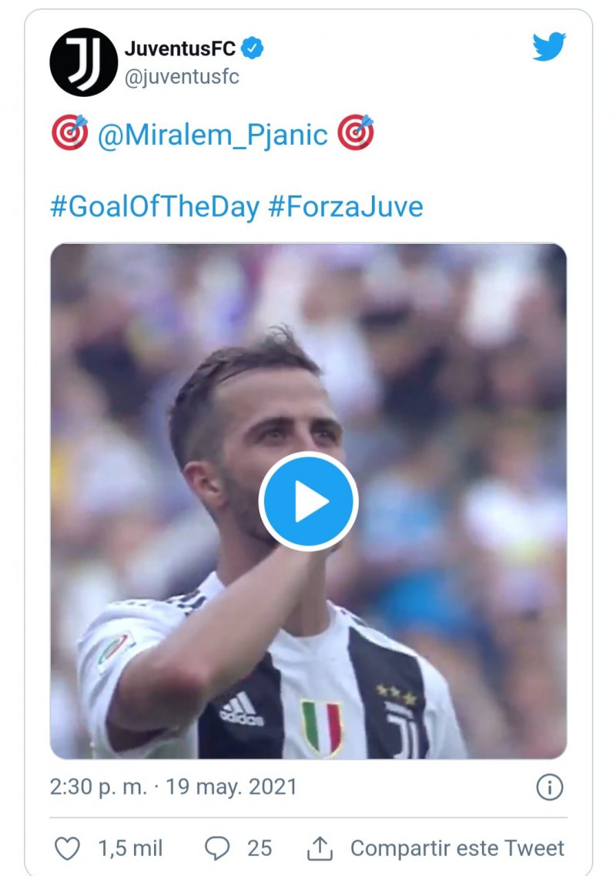
Task: Click the Twitter bird logo
Action: 549,48
